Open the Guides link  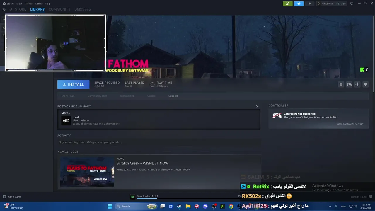coord(151,96)
